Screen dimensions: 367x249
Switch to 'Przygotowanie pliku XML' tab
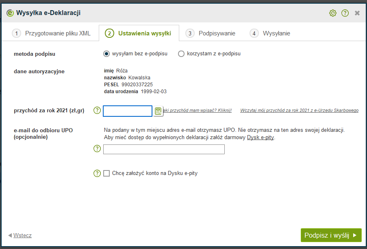[x=51, y=33]
